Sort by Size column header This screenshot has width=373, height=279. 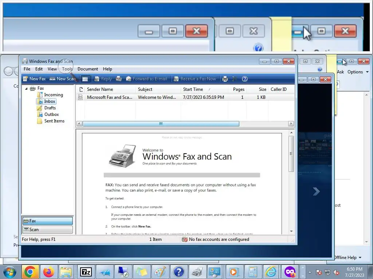[257, 89]
